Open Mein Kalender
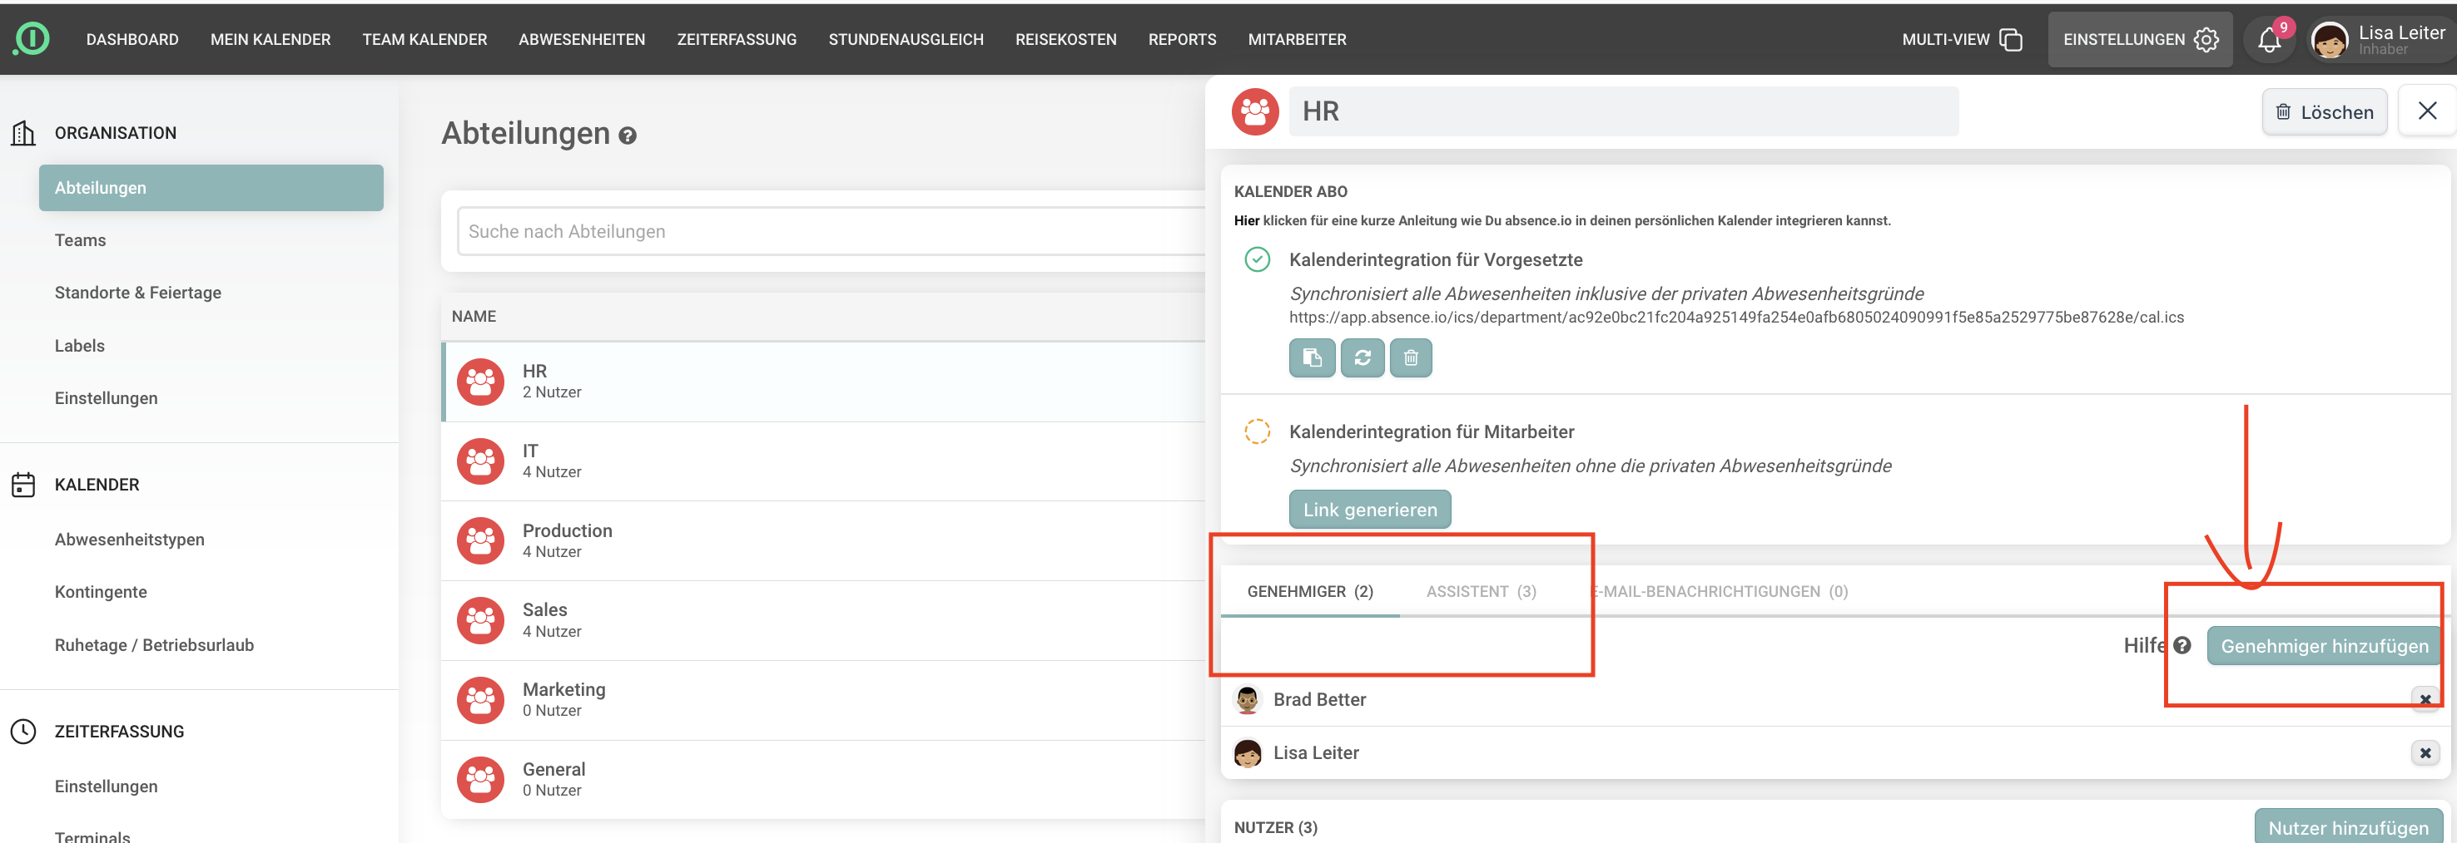The width and height of the screenshot is (2457, 843). click(271, 39)
